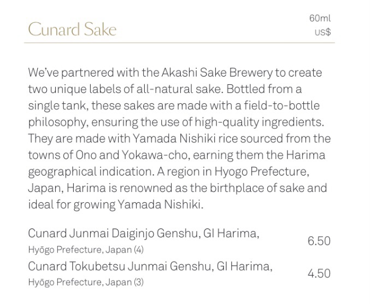Click the "60ml" serving size label
The width and height of the screenshot is (371, 304).
click(320, 19)
